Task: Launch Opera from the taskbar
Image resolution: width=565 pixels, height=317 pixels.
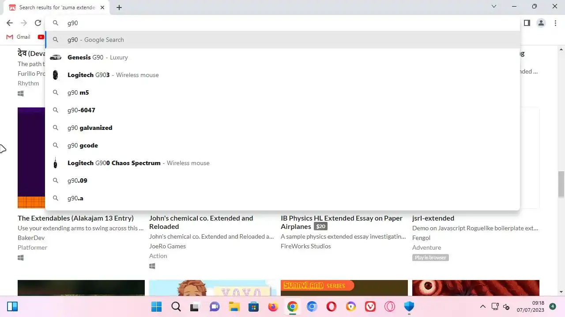Action: tap(331, 306)
